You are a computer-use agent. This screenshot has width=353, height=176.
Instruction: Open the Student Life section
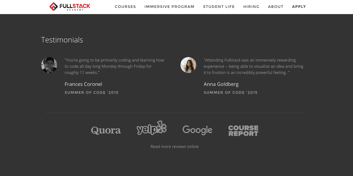click(x=219, y=7)
